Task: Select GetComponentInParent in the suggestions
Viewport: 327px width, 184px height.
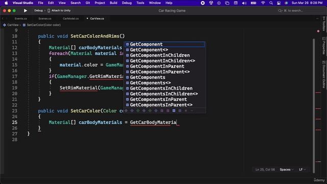Action: coord(165,66)
